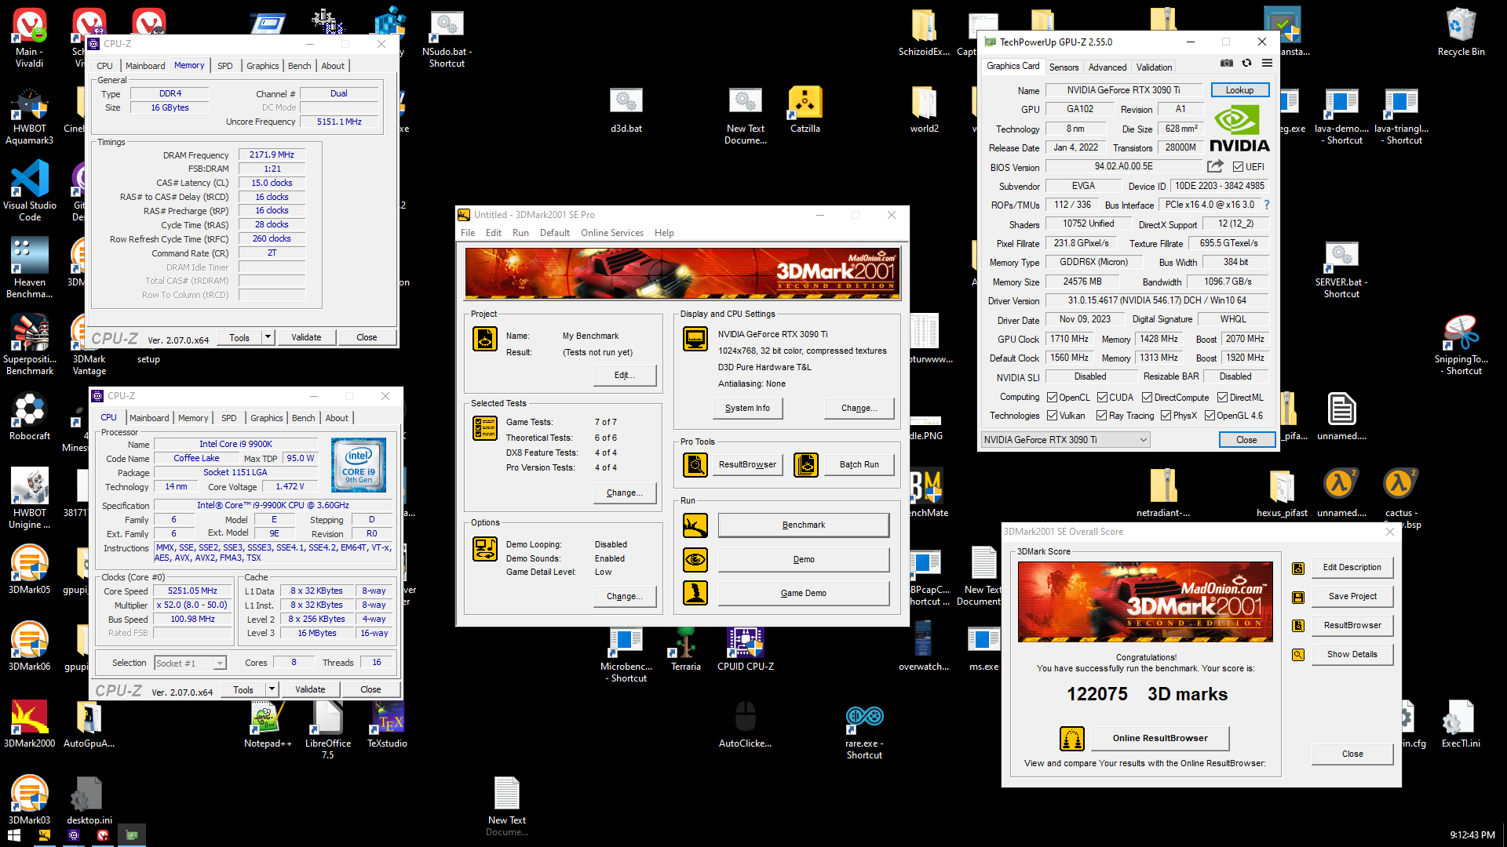Click the Lookup button in GPU-Z

(1239, 90)
